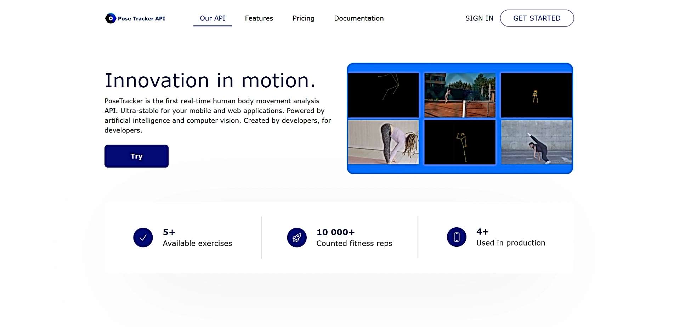Click the Pose Tracker API logo icon

click(110, 18)
